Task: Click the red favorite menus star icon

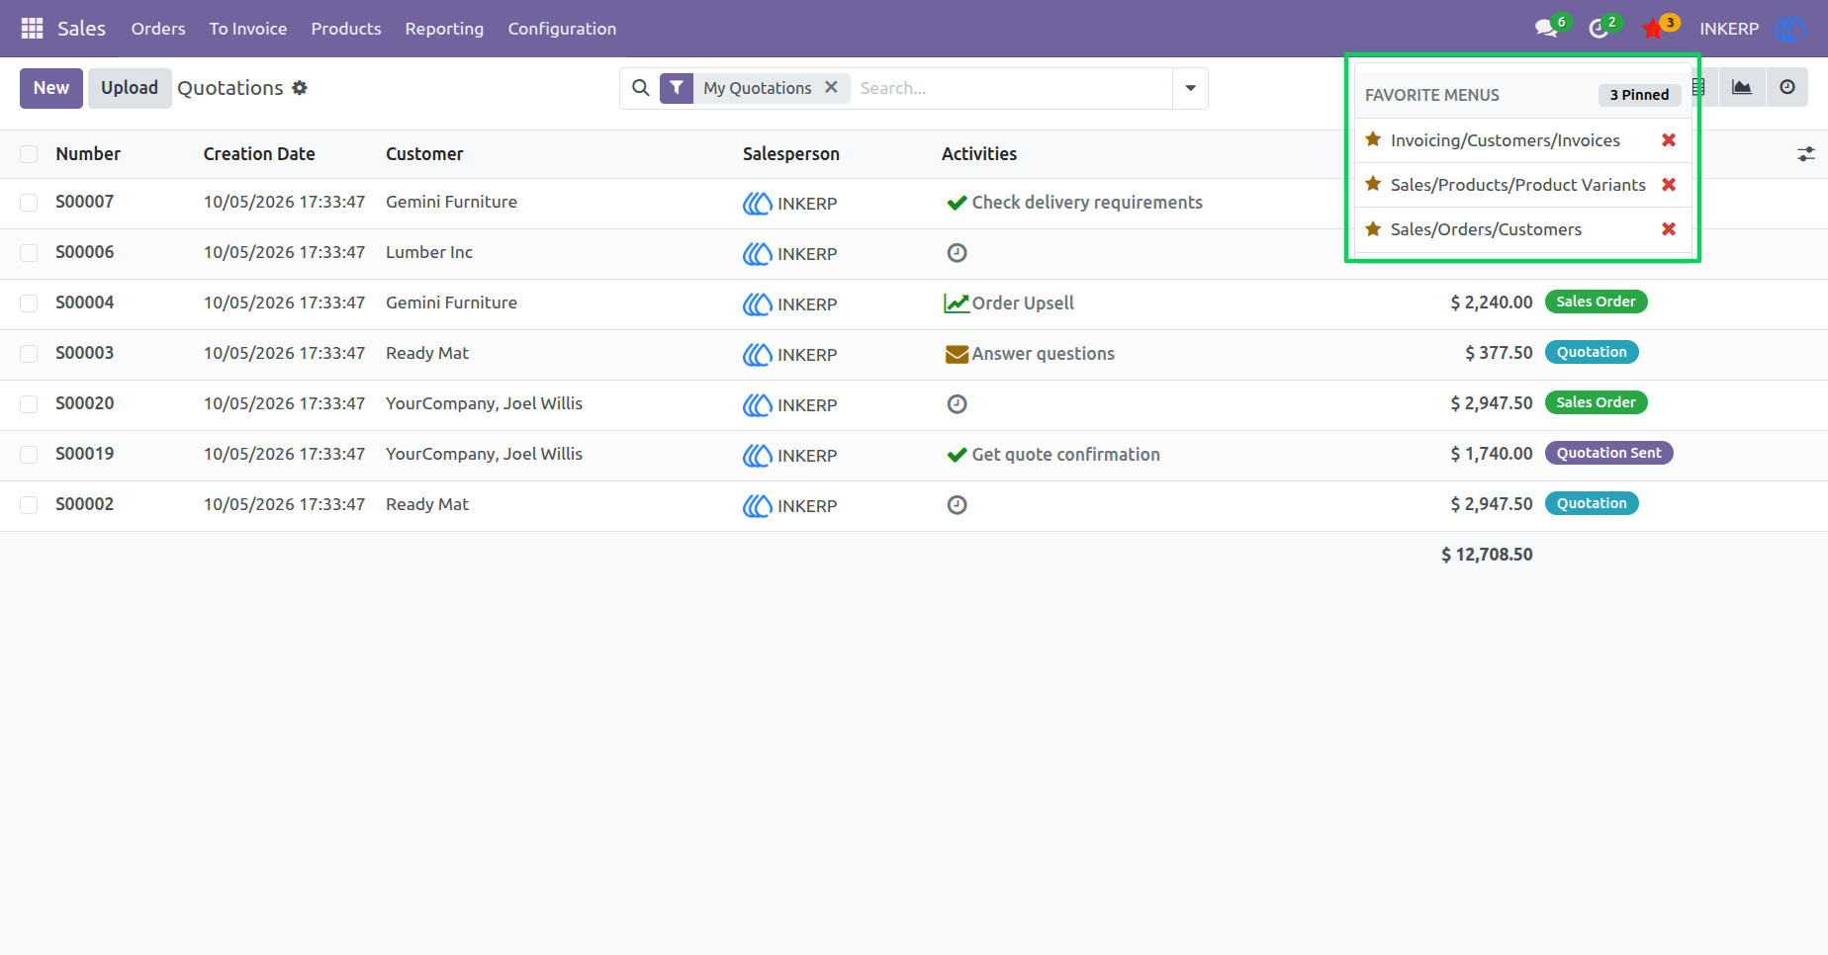Action: pos(1652,29)
